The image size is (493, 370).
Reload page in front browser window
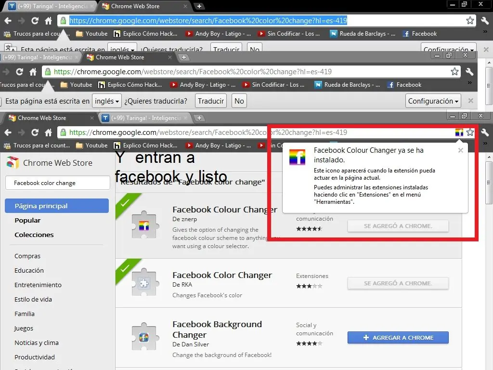click(x=35, y=132)
